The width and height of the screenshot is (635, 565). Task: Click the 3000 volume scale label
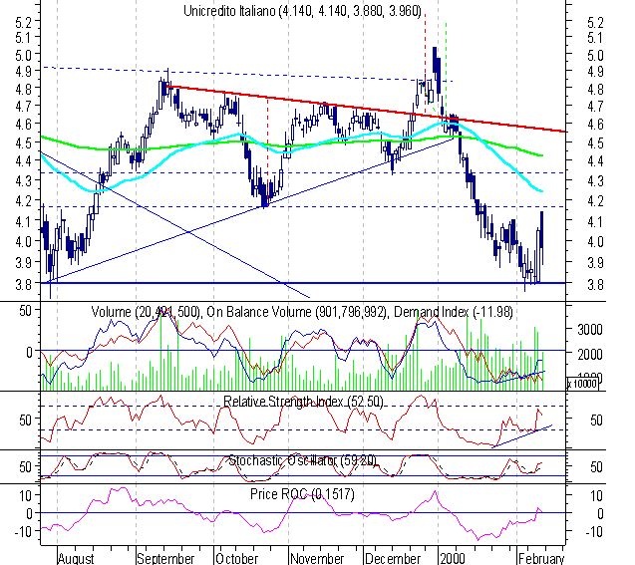[x=590, y=330]
